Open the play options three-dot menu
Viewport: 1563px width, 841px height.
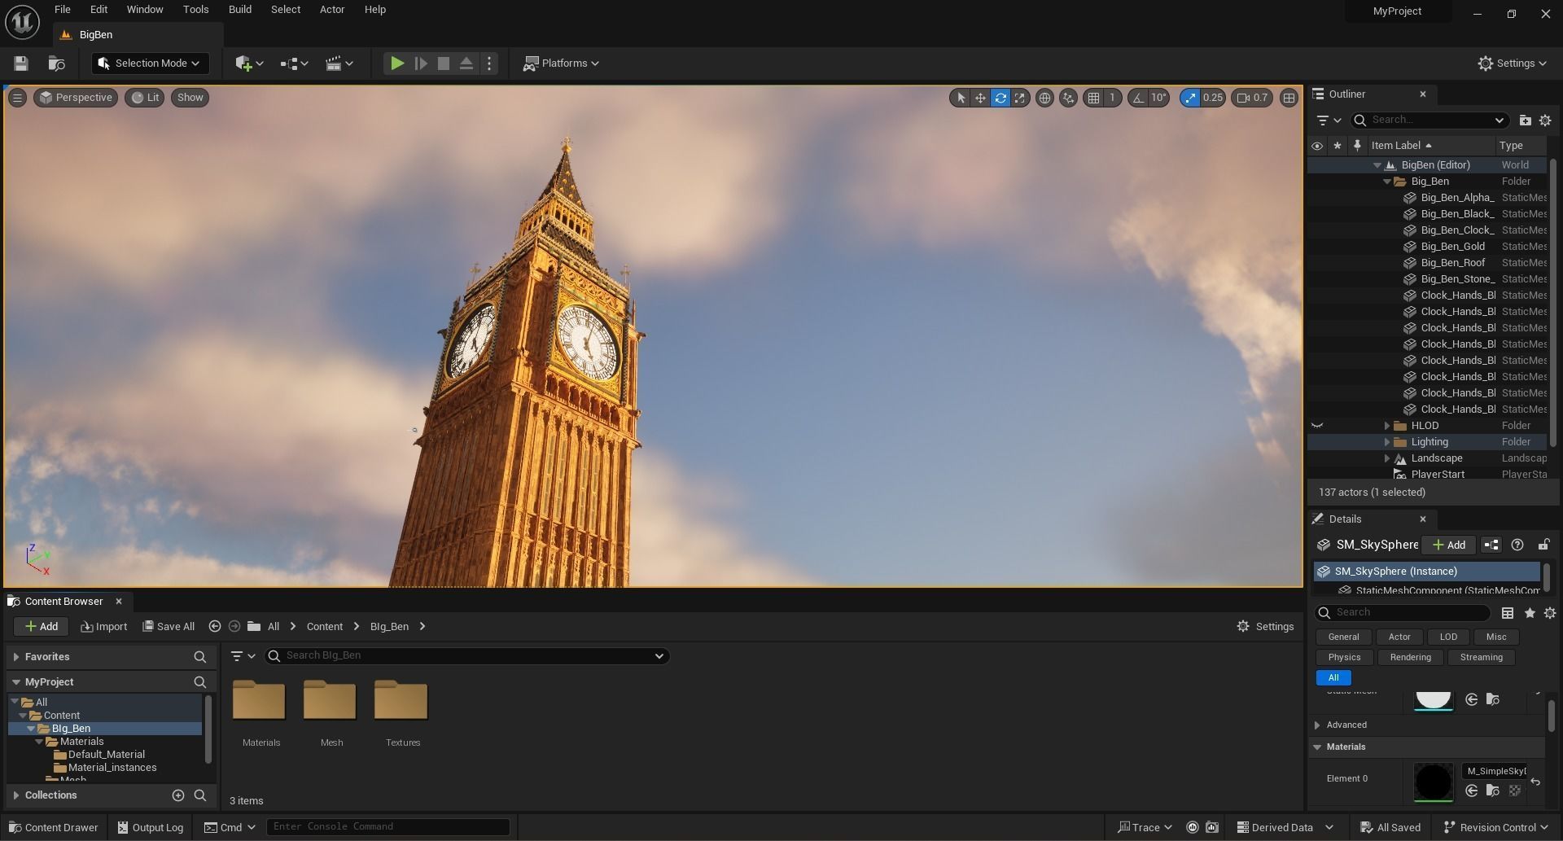pos(489,64)
